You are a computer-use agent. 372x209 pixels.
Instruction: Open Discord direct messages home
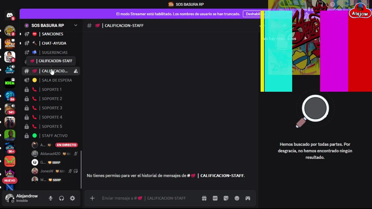pos(10,15)
